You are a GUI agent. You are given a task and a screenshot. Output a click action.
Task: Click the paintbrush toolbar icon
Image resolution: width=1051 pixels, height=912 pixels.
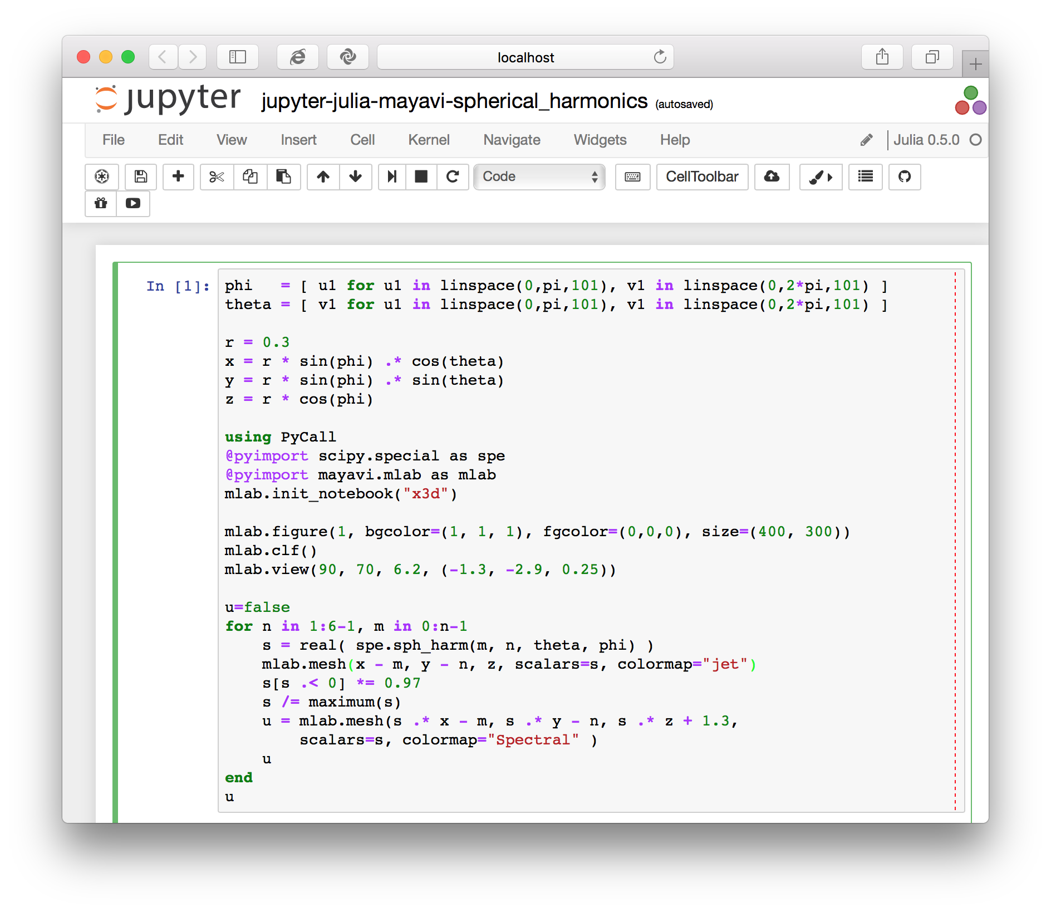pyautogui.click(x=821, y=176)
